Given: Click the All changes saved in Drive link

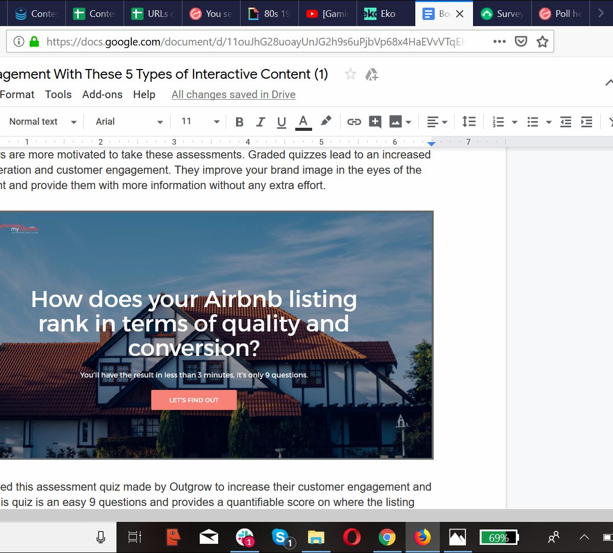Looking at the screenshot, I should [233, 95].
